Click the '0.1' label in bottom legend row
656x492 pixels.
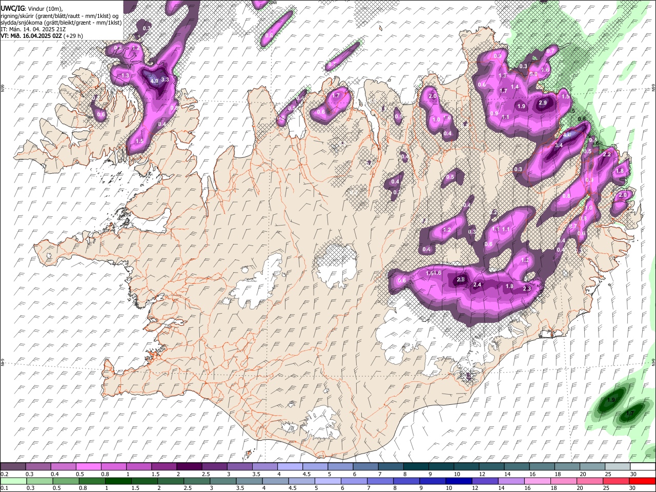pos(4,488)
